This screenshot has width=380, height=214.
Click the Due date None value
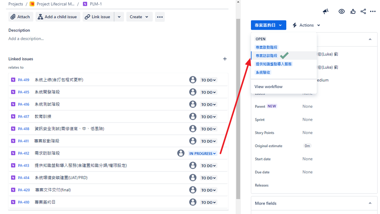[307, 172]
